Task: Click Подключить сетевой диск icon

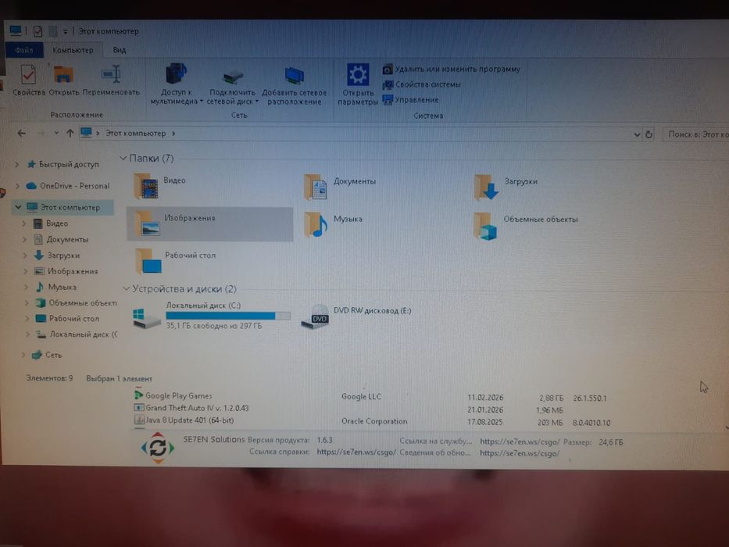Action: click(x=233, y=77)
